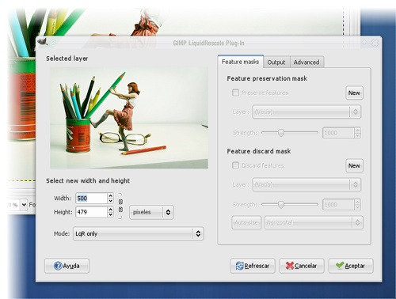Open zoom dropdown in GIMP image window
This screenshot has width=396, height=299.
[x=24, y=204]
